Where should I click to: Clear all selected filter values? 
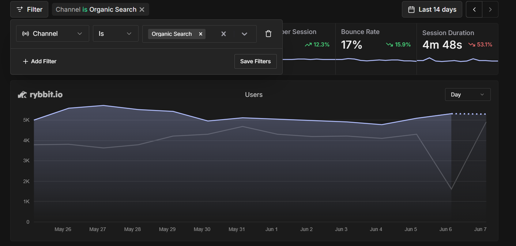[223, 34]
